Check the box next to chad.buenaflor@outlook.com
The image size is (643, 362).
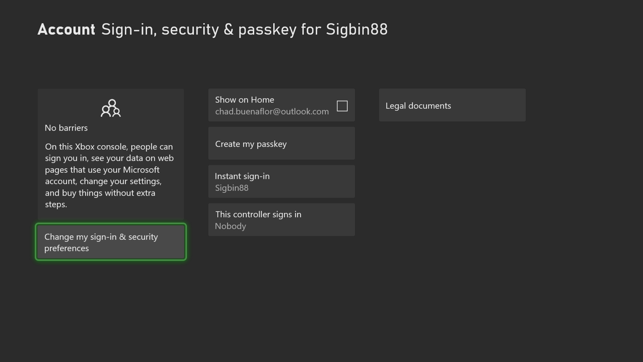[342, 106]
